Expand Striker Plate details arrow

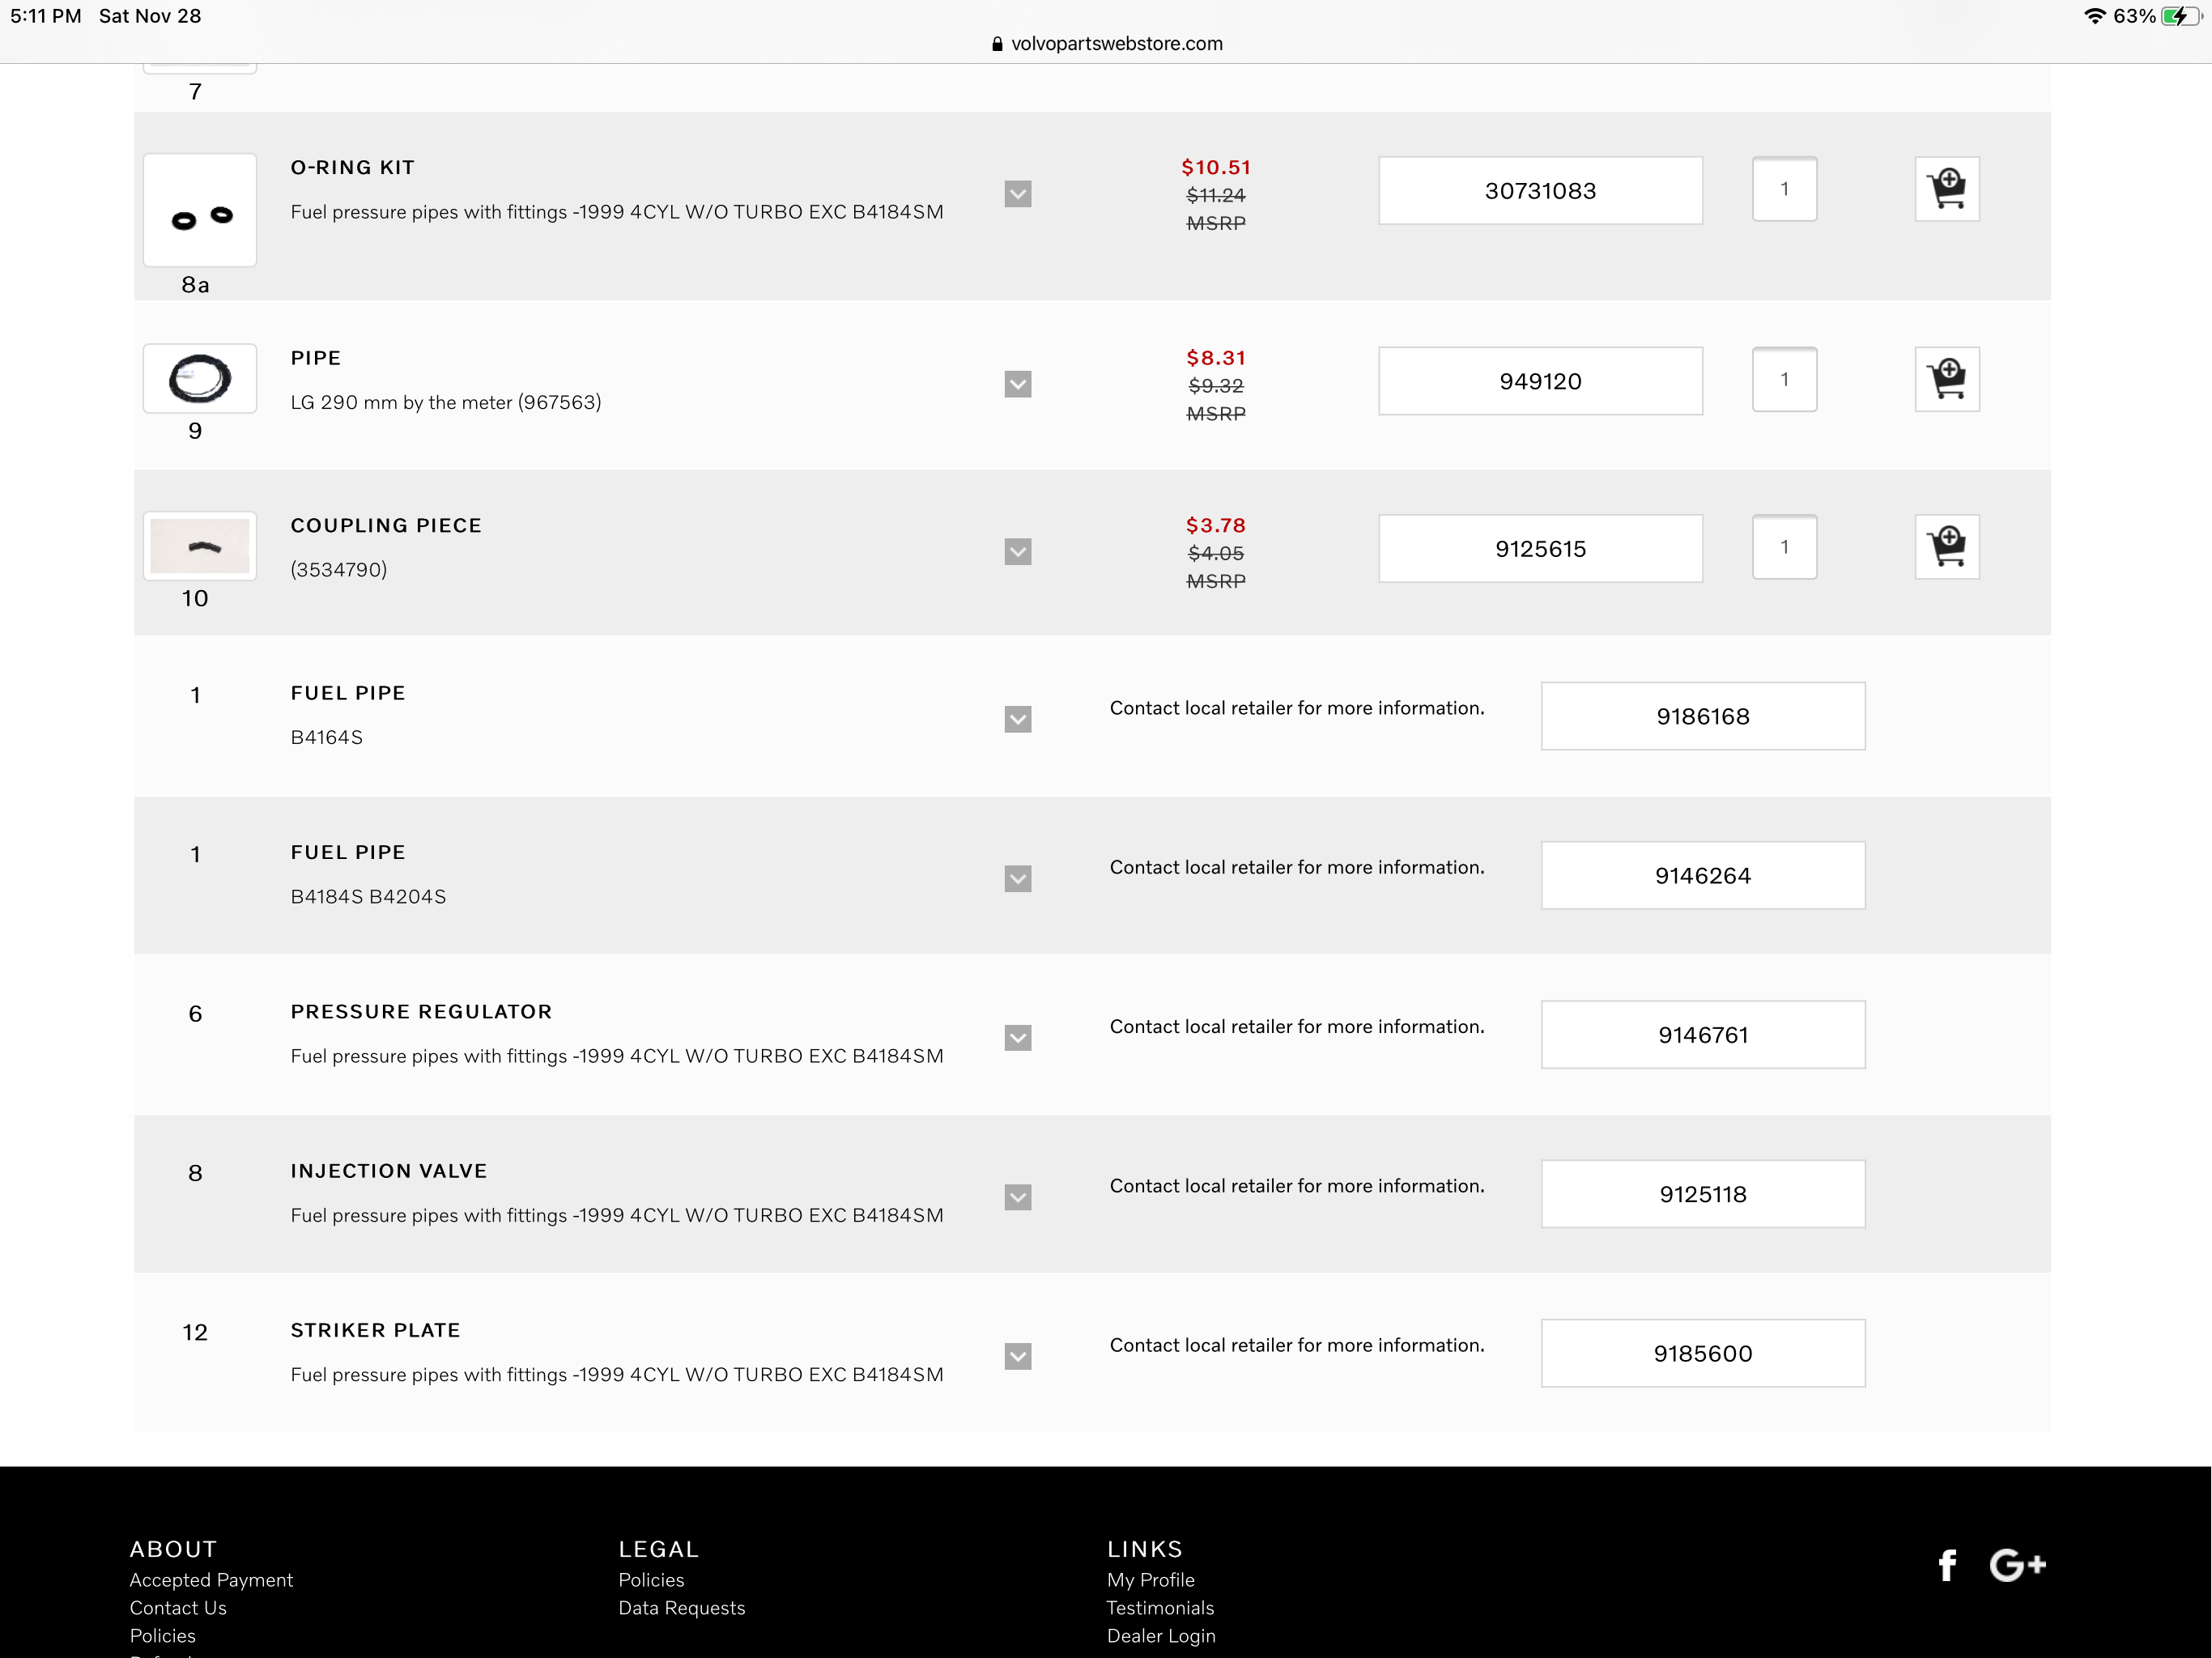(x=1017, y=1357)
